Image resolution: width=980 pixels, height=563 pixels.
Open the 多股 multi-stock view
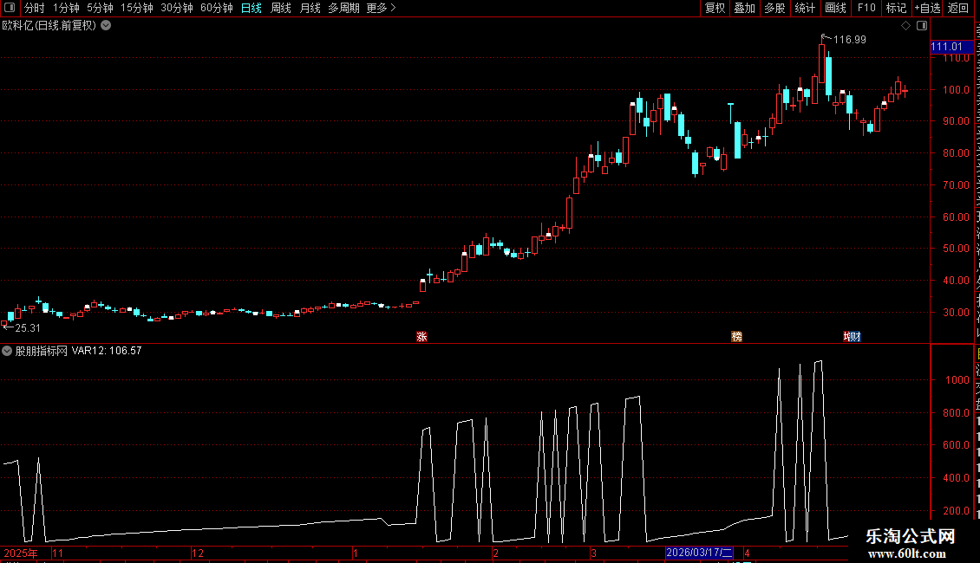click(774, 8)
